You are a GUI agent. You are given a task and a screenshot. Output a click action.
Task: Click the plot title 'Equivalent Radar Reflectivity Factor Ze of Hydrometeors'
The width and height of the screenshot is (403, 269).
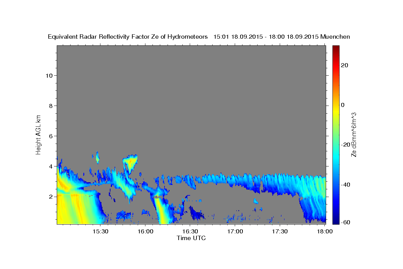click(x=128, y=37)
